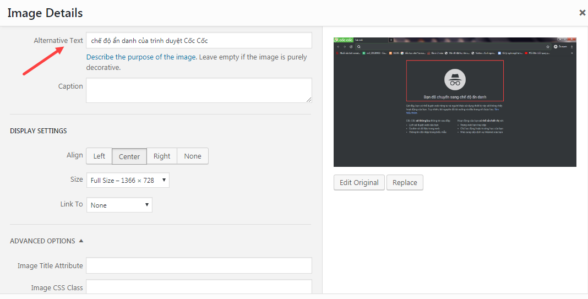588x299 pixels.
Task: Click the reload icon in preview screenshot
Action: 352,47
